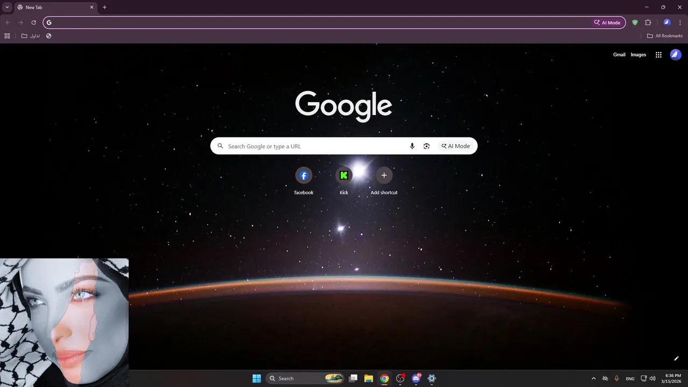Open the Chrome three-dot menu
The height and width of the screenshot is (387, 688).
point(680,23)
